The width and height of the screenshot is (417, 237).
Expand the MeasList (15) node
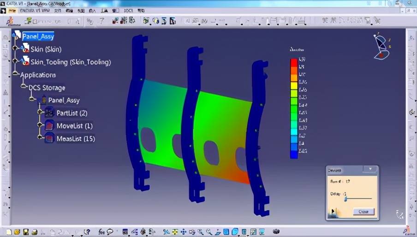tap(39, 137)
